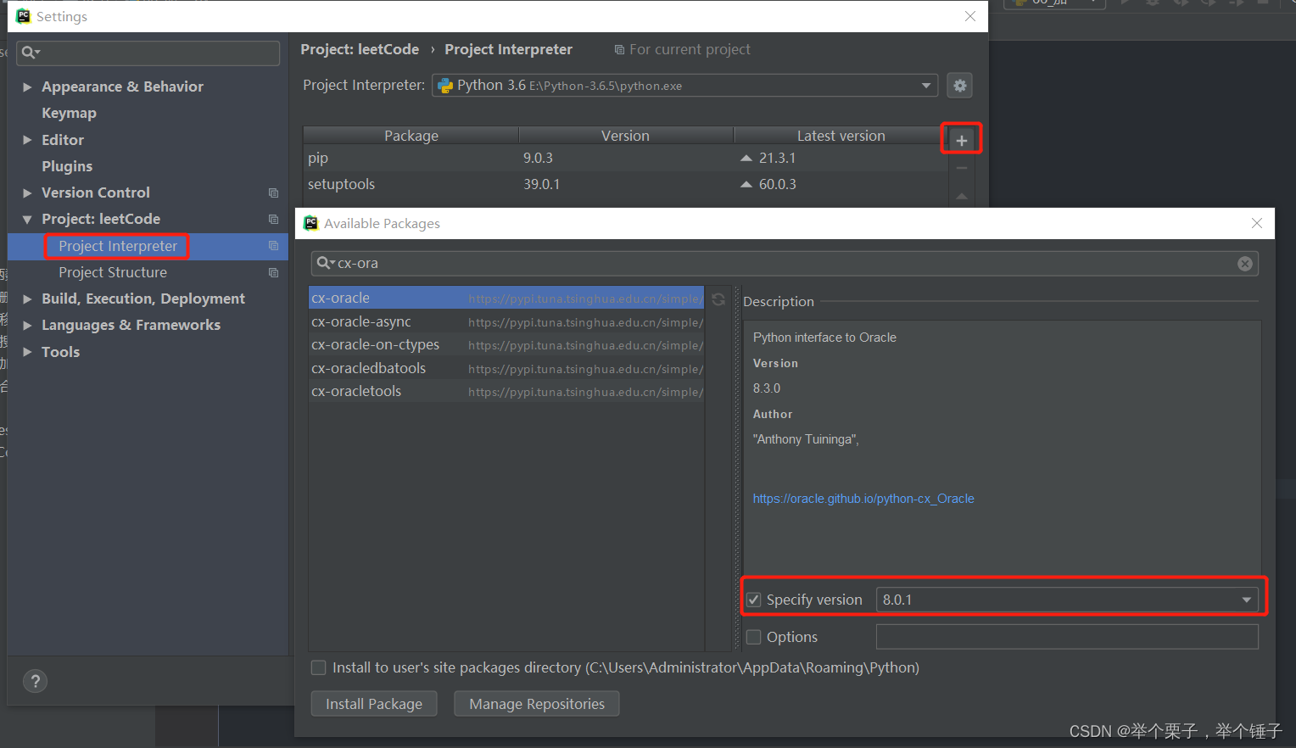Select Project Interpreter in the tree
This screenshot has width=1296, height=748.
click(118, 246)
